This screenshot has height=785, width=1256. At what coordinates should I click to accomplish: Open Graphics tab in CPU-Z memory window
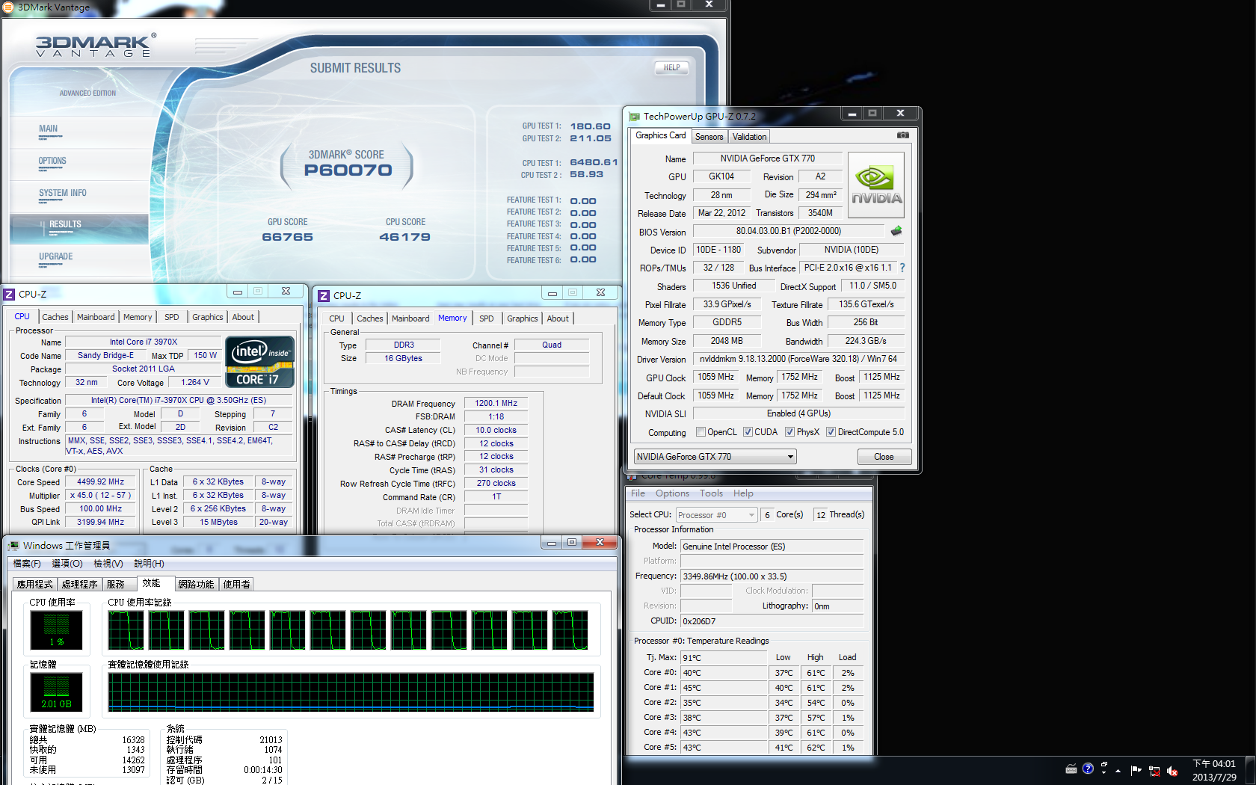pos(522,318)
